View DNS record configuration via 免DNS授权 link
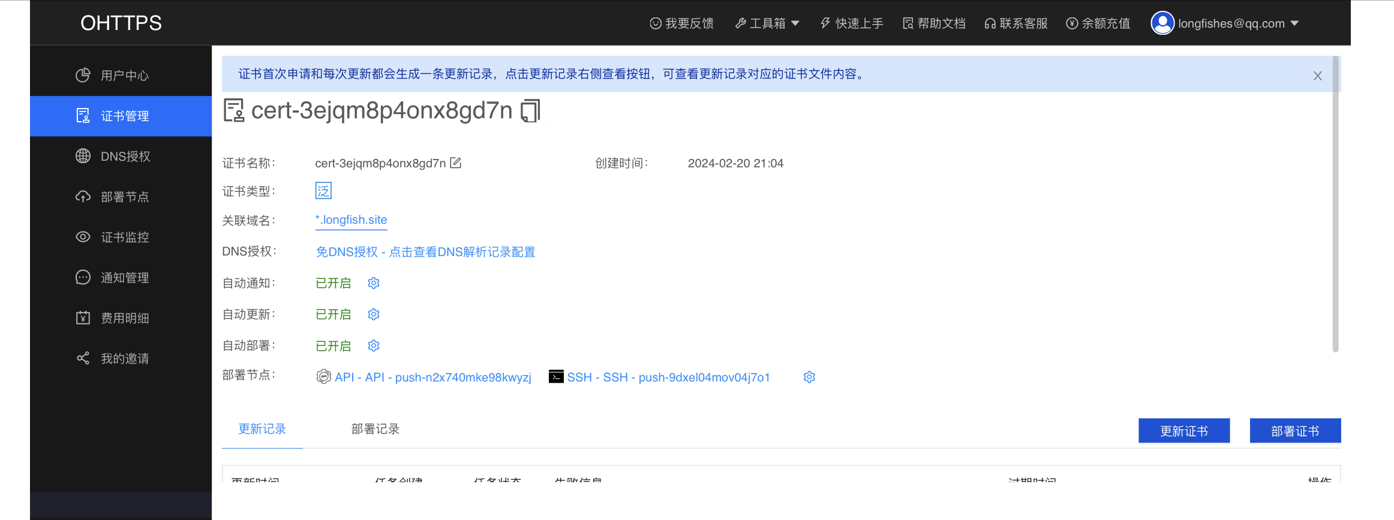 pos(425,252)
